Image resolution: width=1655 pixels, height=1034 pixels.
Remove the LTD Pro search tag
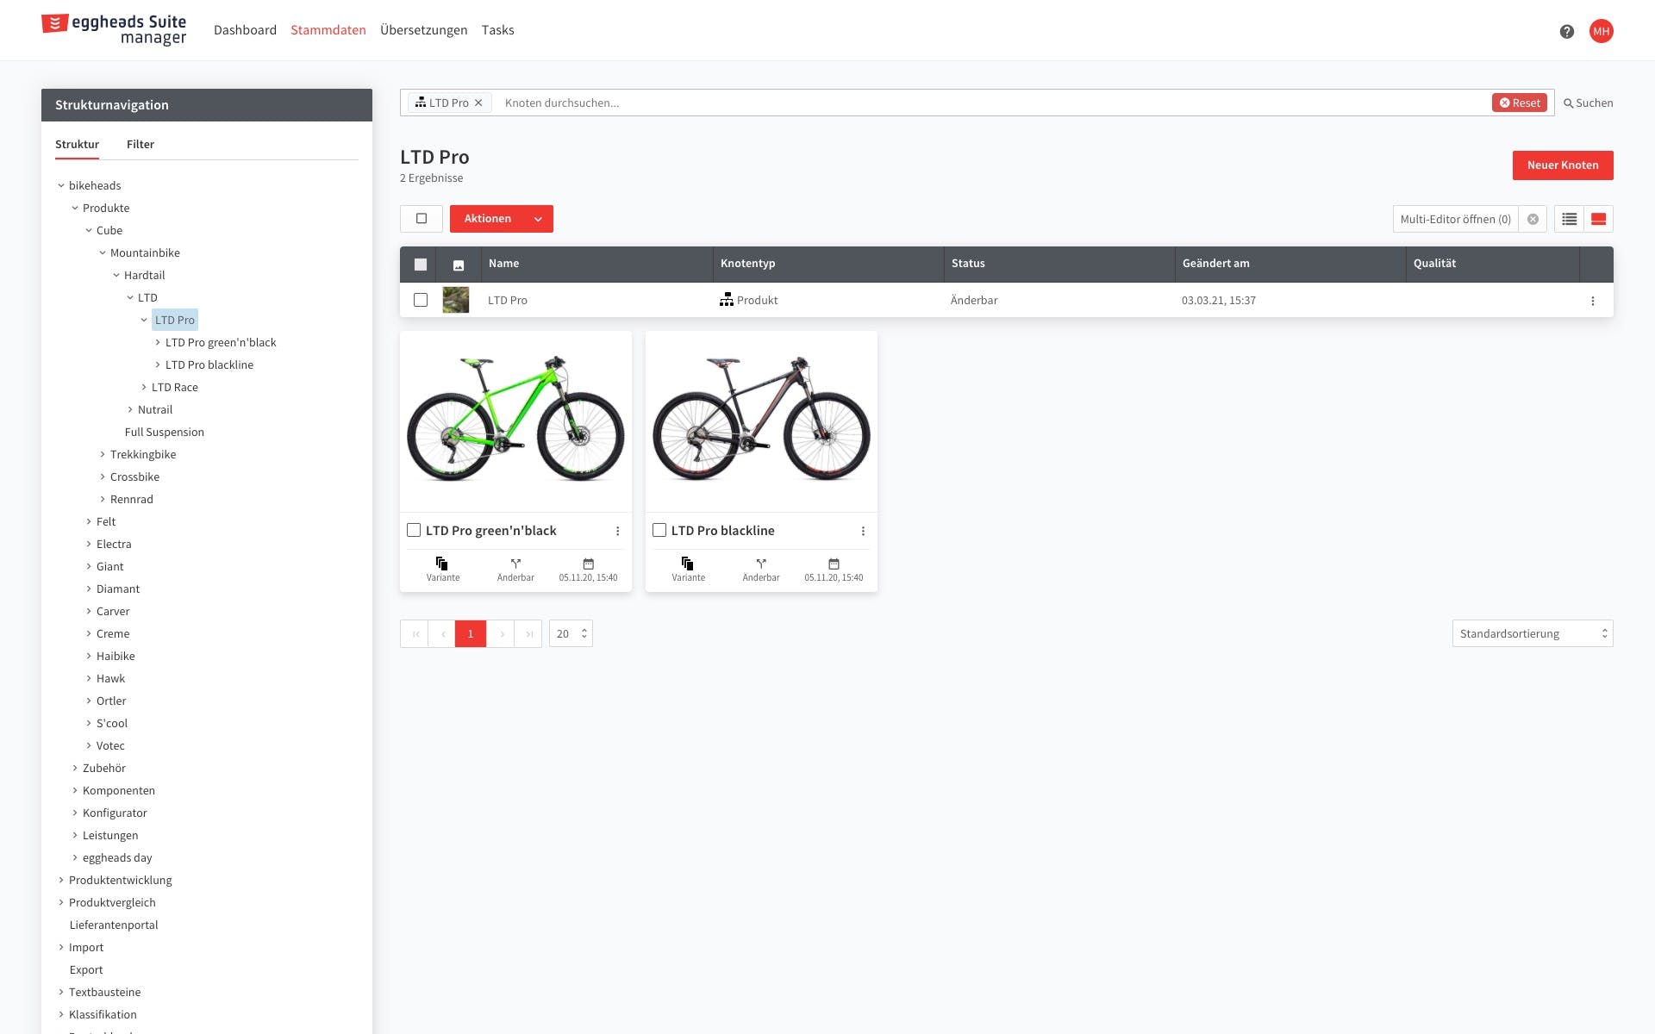point(478,103)
